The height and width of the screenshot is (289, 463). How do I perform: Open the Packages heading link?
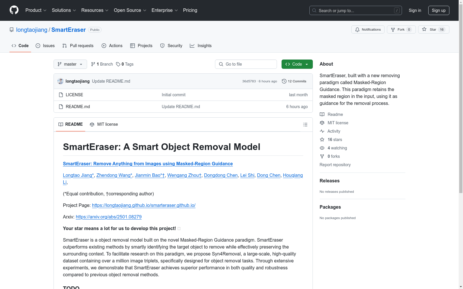click(330, 207)
